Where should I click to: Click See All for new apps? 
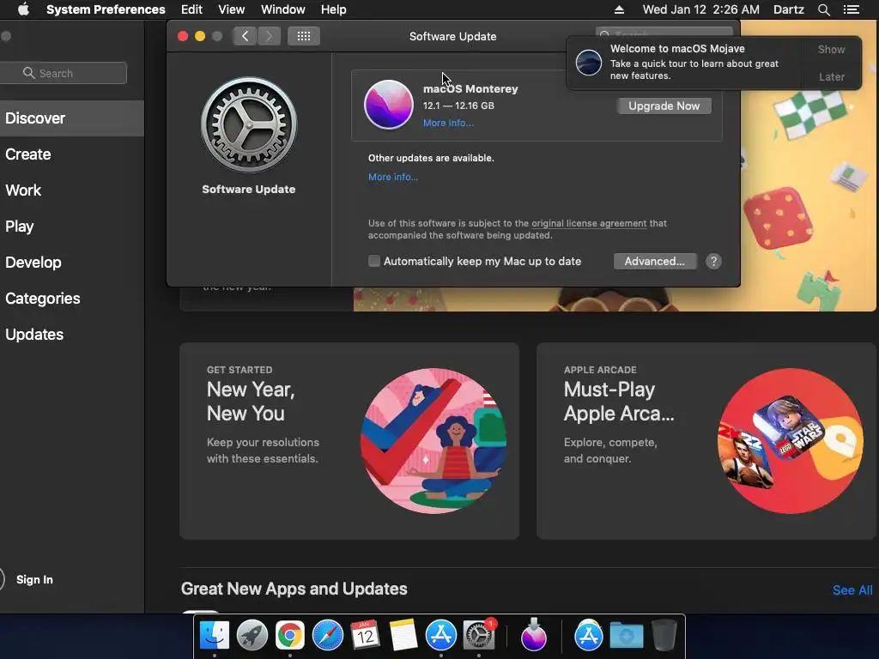[x=852, y=590]
